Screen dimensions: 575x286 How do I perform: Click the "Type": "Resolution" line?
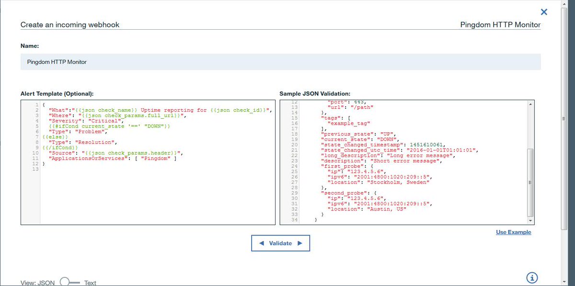pyautogui.click(x=84, y=142)
